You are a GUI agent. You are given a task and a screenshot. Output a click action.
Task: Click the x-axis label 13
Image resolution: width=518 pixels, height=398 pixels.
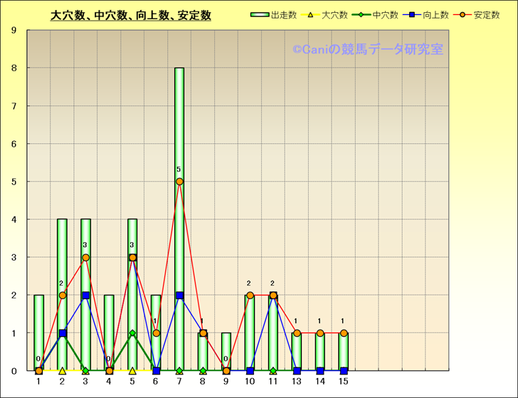tap(297, 382)
